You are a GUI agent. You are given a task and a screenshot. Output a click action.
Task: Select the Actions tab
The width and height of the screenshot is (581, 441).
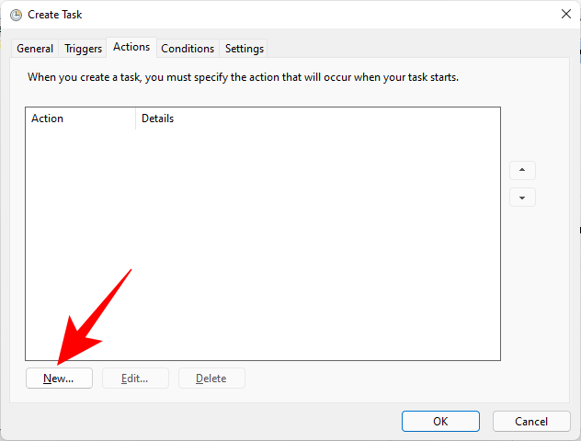click(x=131, y=47)
